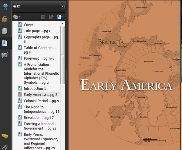Click the Early America bookmark icon

[x=20, y=94]
